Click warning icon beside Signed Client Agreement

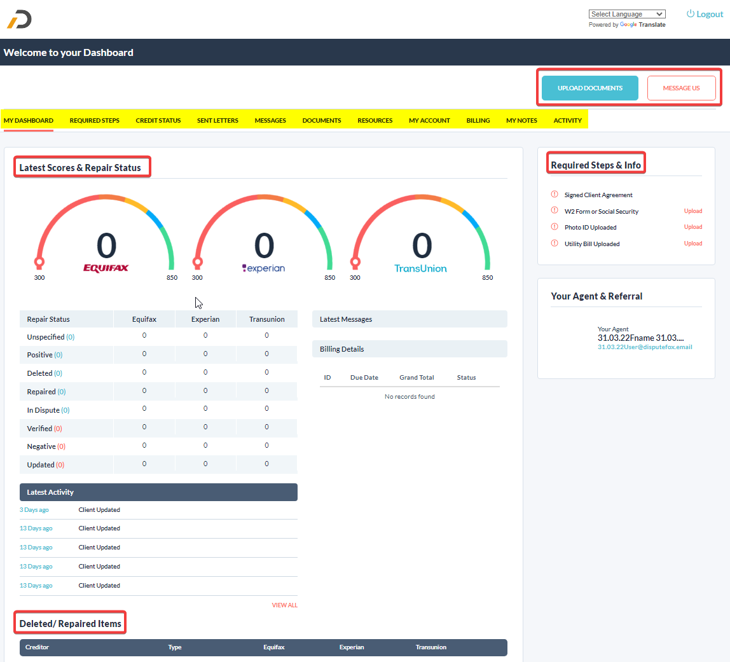pyautogui.click(x=554, y=195)
